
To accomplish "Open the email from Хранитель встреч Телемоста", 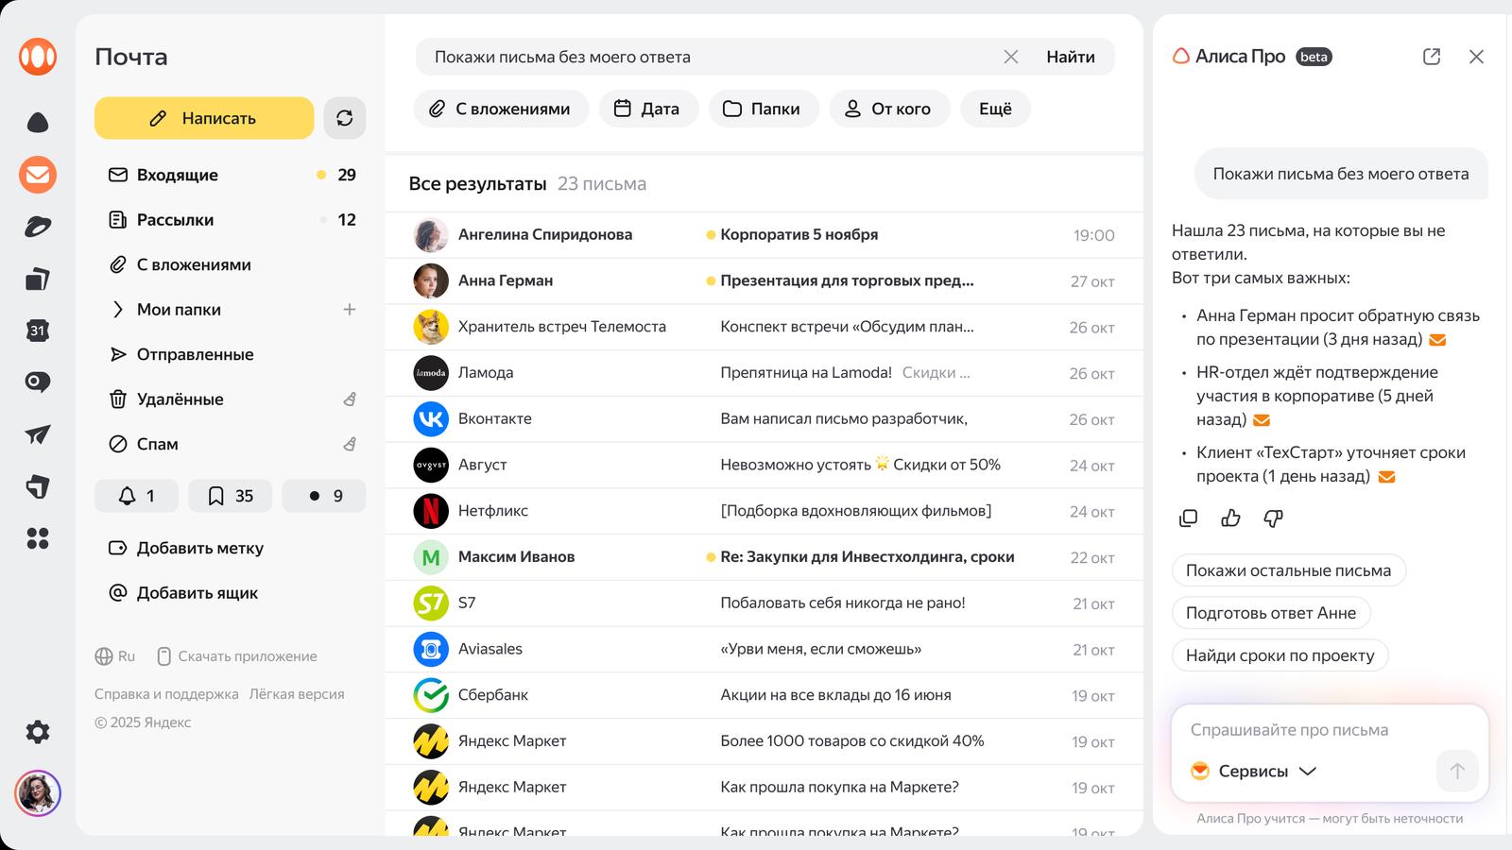I will [x=765, y=327].
